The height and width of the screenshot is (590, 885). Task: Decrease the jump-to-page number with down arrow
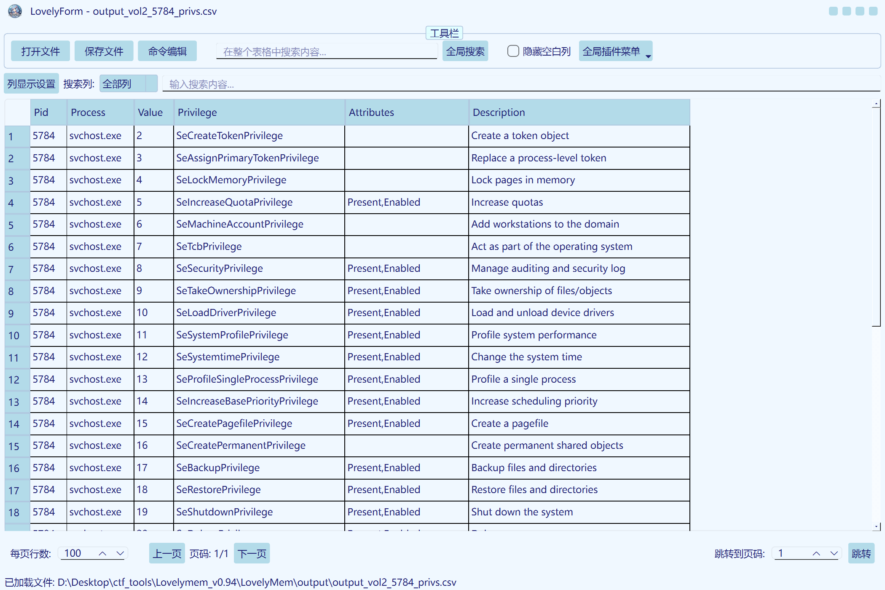(834, 553)
